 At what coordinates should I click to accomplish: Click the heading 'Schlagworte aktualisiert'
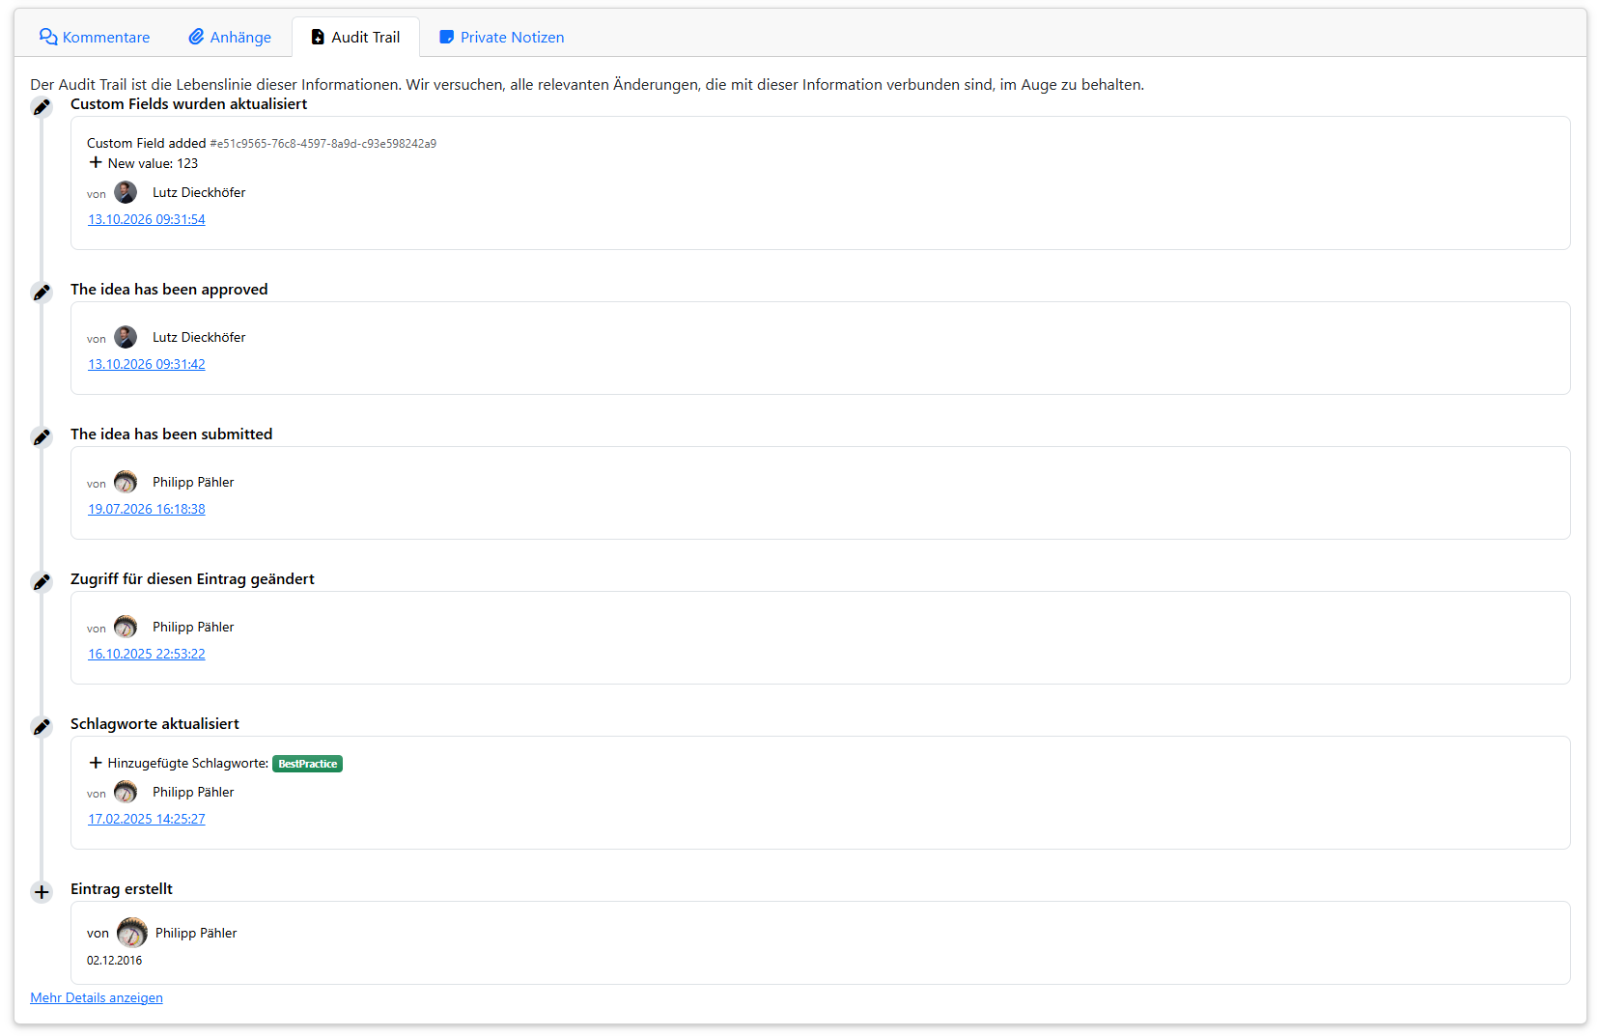coord(154,723)
